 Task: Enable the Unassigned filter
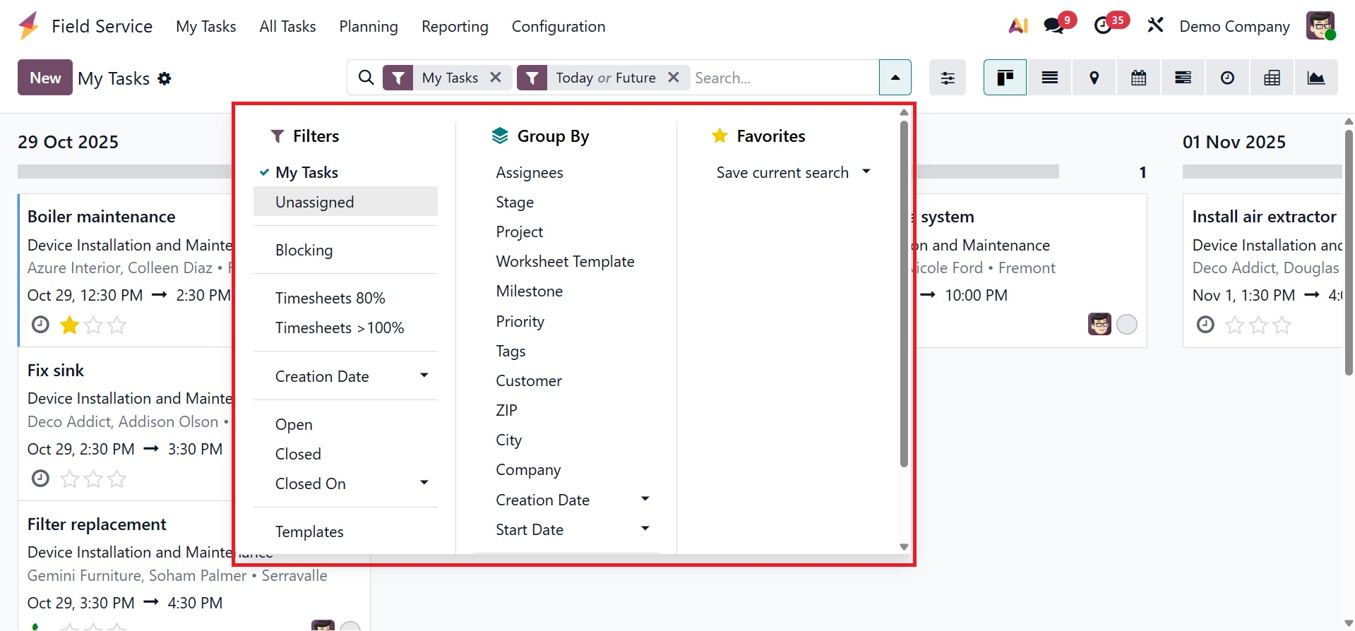[x=314, y=202]
